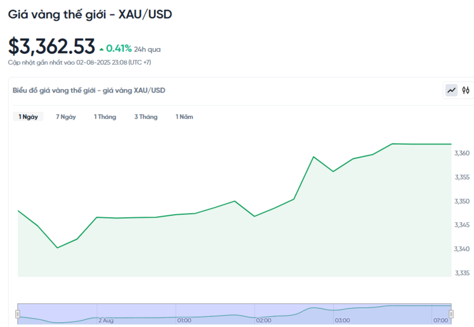
Task: Select the 7 Ngày time range
Action: coord(66,117)
